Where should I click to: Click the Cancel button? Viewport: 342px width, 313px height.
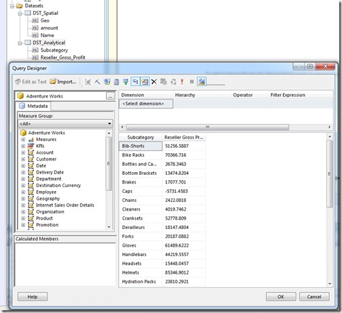tap(314, 297)
